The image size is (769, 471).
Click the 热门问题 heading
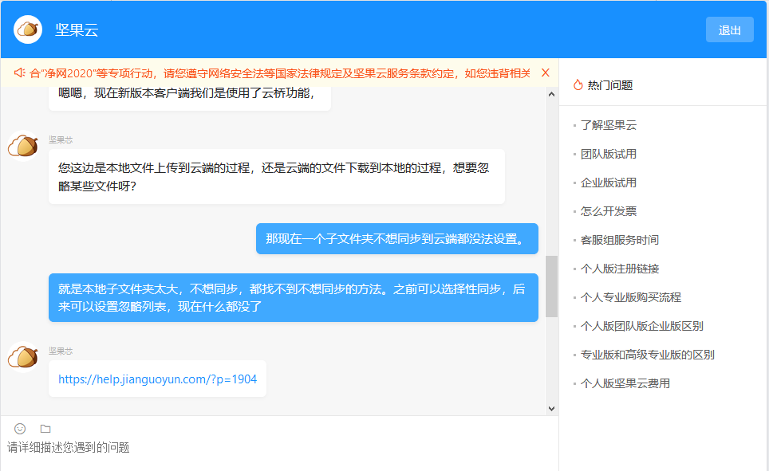[x=610, y=85]
